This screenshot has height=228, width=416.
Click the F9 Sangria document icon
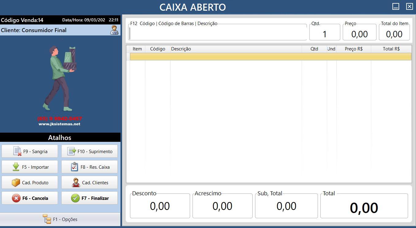tap(17, 151)
